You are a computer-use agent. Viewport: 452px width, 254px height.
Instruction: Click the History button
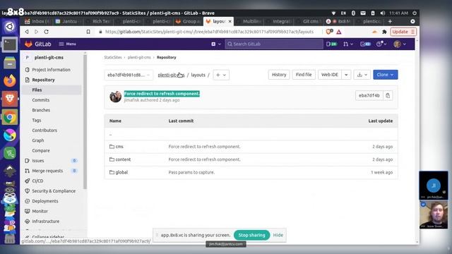(279, 75)
